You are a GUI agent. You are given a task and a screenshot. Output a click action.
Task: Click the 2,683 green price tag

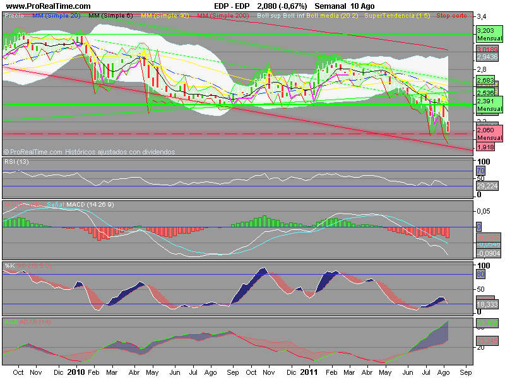pyautogui.click(x=485, y=80)
